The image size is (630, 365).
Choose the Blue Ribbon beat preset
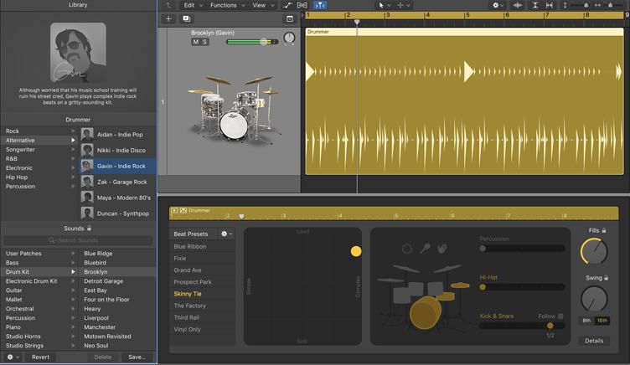[202, 247]
